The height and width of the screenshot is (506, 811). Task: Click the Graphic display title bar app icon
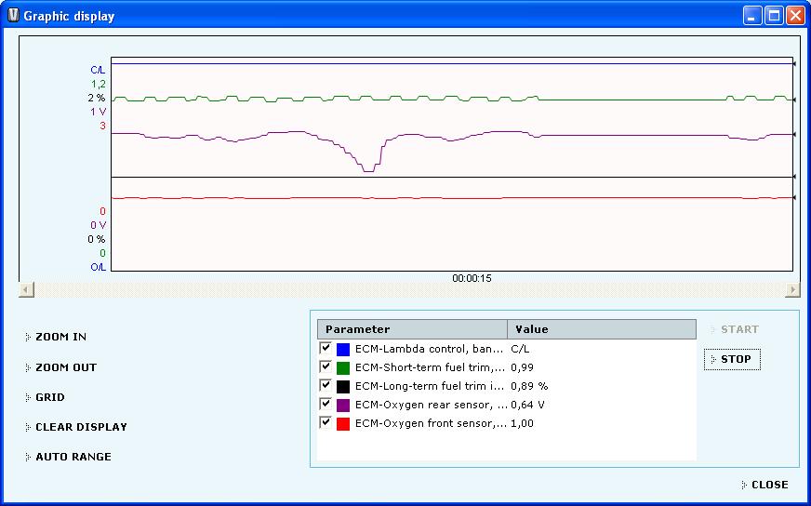coord(12,16)
